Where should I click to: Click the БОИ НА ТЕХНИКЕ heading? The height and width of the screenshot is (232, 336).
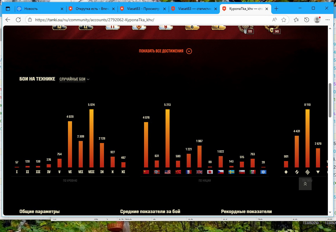point(37,79)
